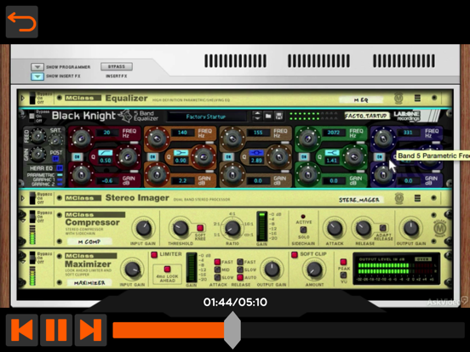This screenshot has width=470, height=352.
Task: Click the Stereo Imager device menu icon
Action: [417, 198]
